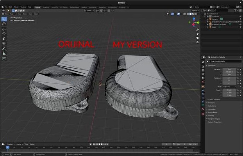Open the Render menu
Image resolution: width=243 pixels, height=156 pixels.
coord(16,7)
